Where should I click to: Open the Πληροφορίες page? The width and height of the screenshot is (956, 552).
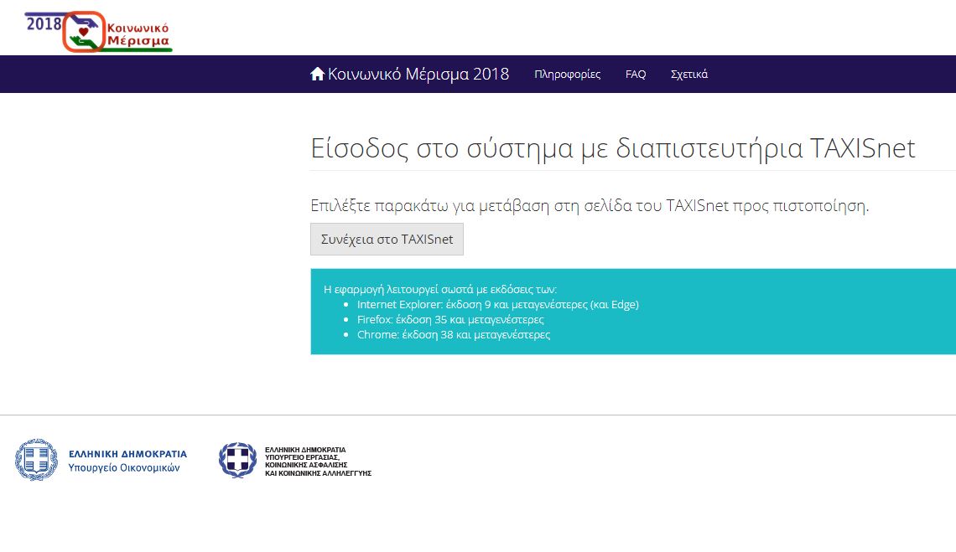(567, 75)
